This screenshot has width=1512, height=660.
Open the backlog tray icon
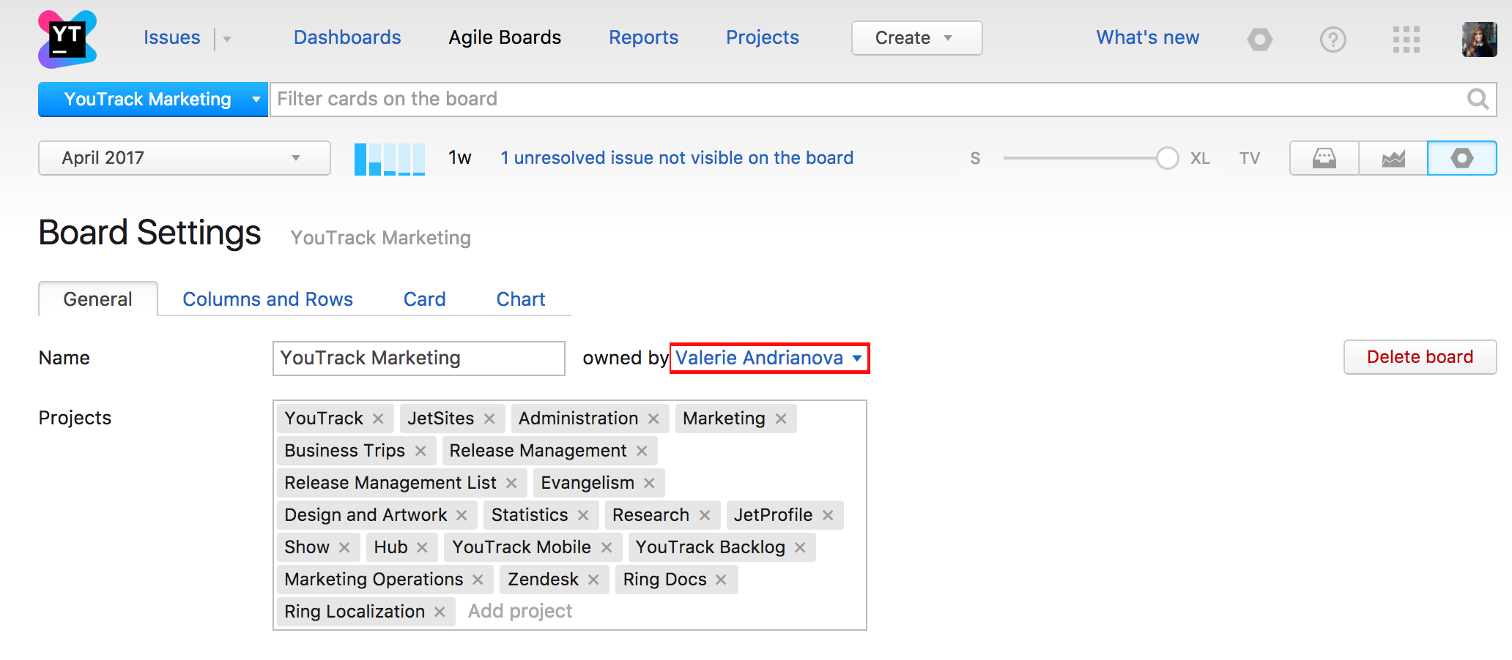tap(1324, 158)
